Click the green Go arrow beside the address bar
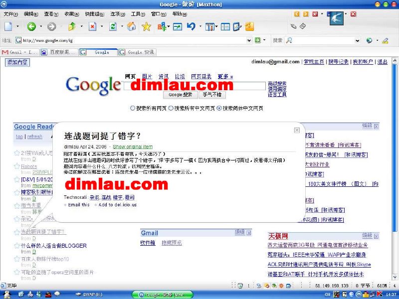Image resolution: width=399 pixels, height=299 pixels. (257, 39)
